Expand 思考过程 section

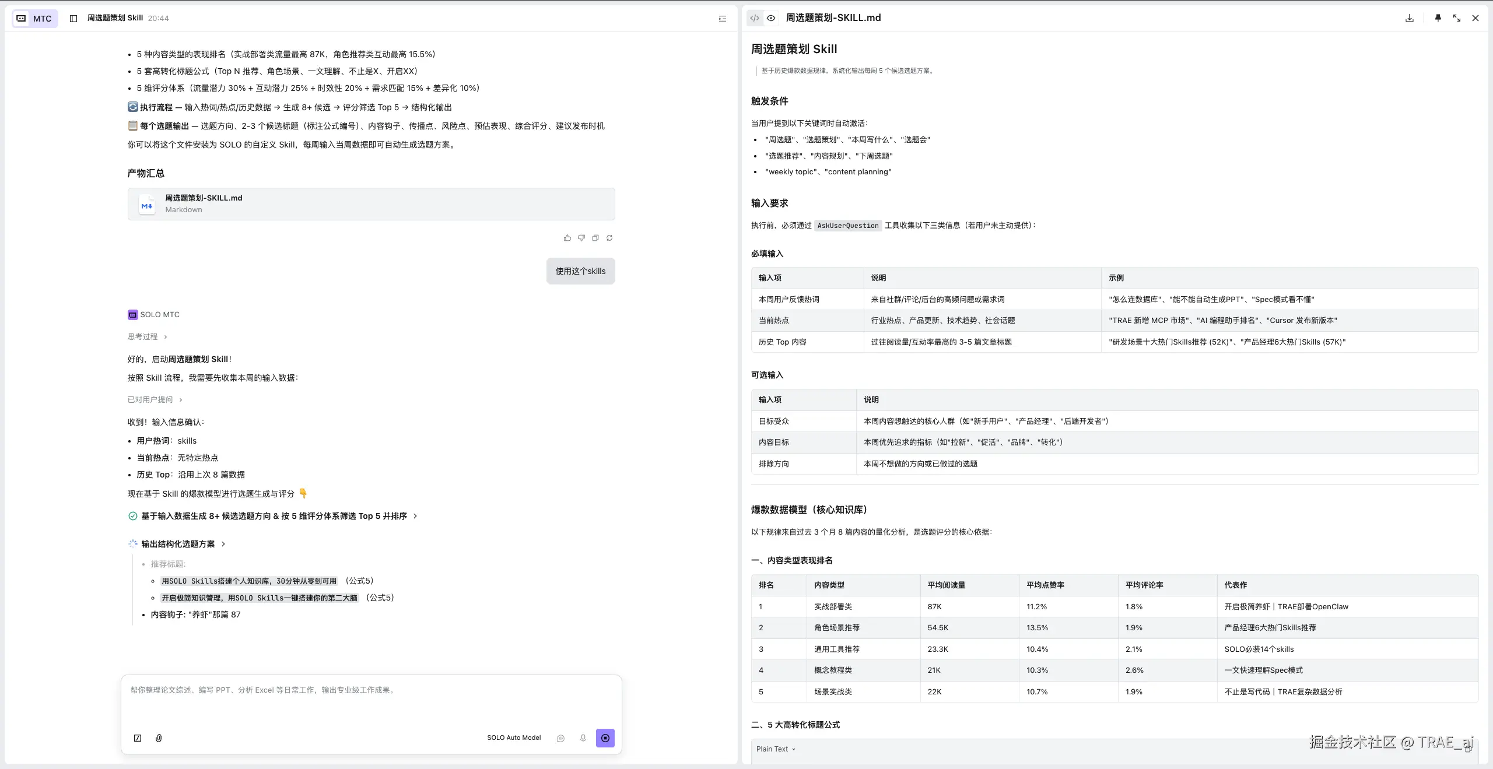pos(148,337)
